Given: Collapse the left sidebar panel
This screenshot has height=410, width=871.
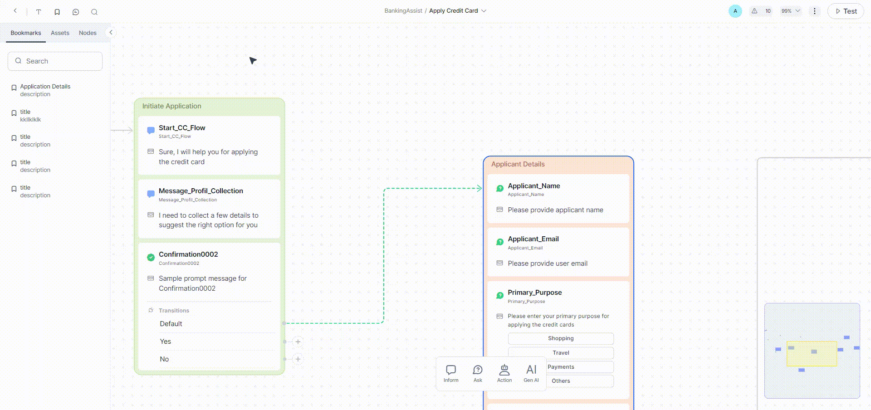Looking at the screenshot, I should tap(111, 32).
